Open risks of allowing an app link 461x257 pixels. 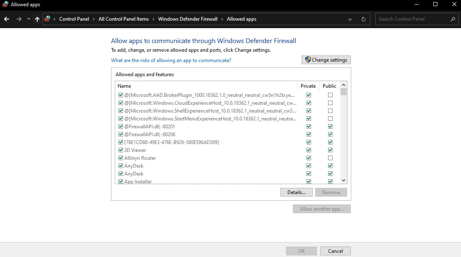pyautogui.click(x=171, y=60)
